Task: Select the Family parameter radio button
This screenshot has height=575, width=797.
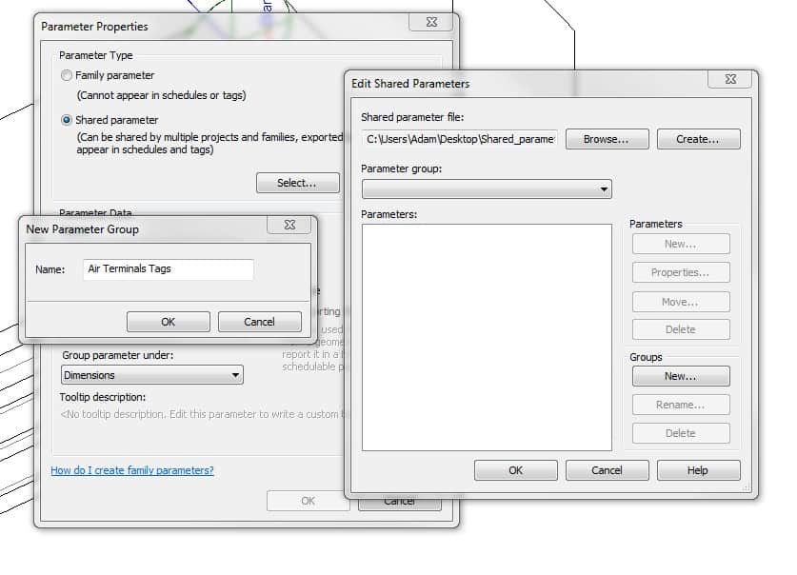Action: 67,76
